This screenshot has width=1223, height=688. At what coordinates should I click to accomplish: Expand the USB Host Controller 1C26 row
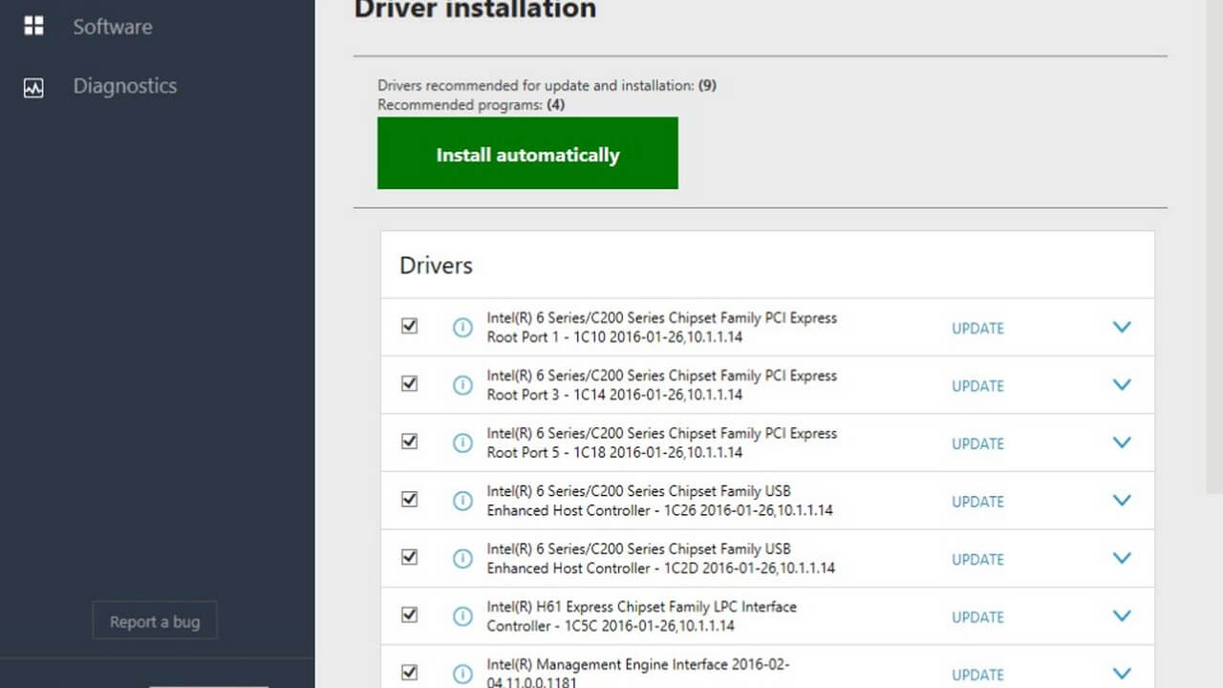tap(1122, 501)
